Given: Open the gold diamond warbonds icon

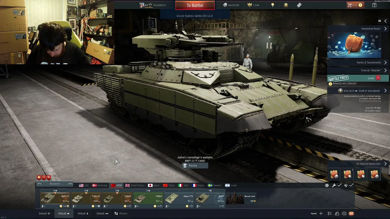Looking at the screenshot, I should pos(286,5).
